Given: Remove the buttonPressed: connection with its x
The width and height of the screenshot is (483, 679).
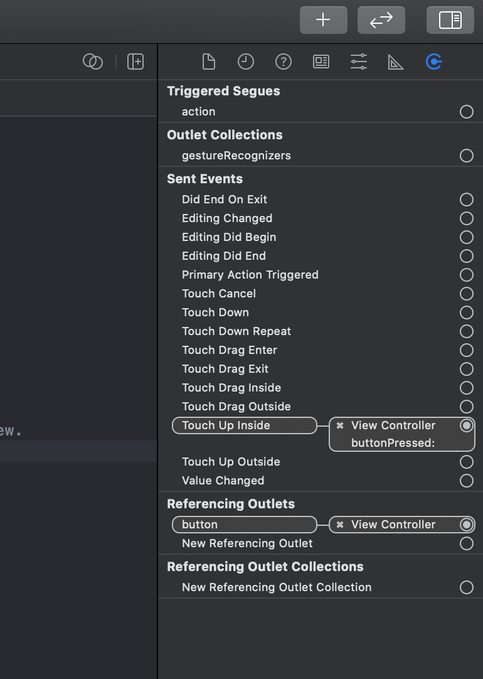Looking at the screenshot, I should 340,425.
